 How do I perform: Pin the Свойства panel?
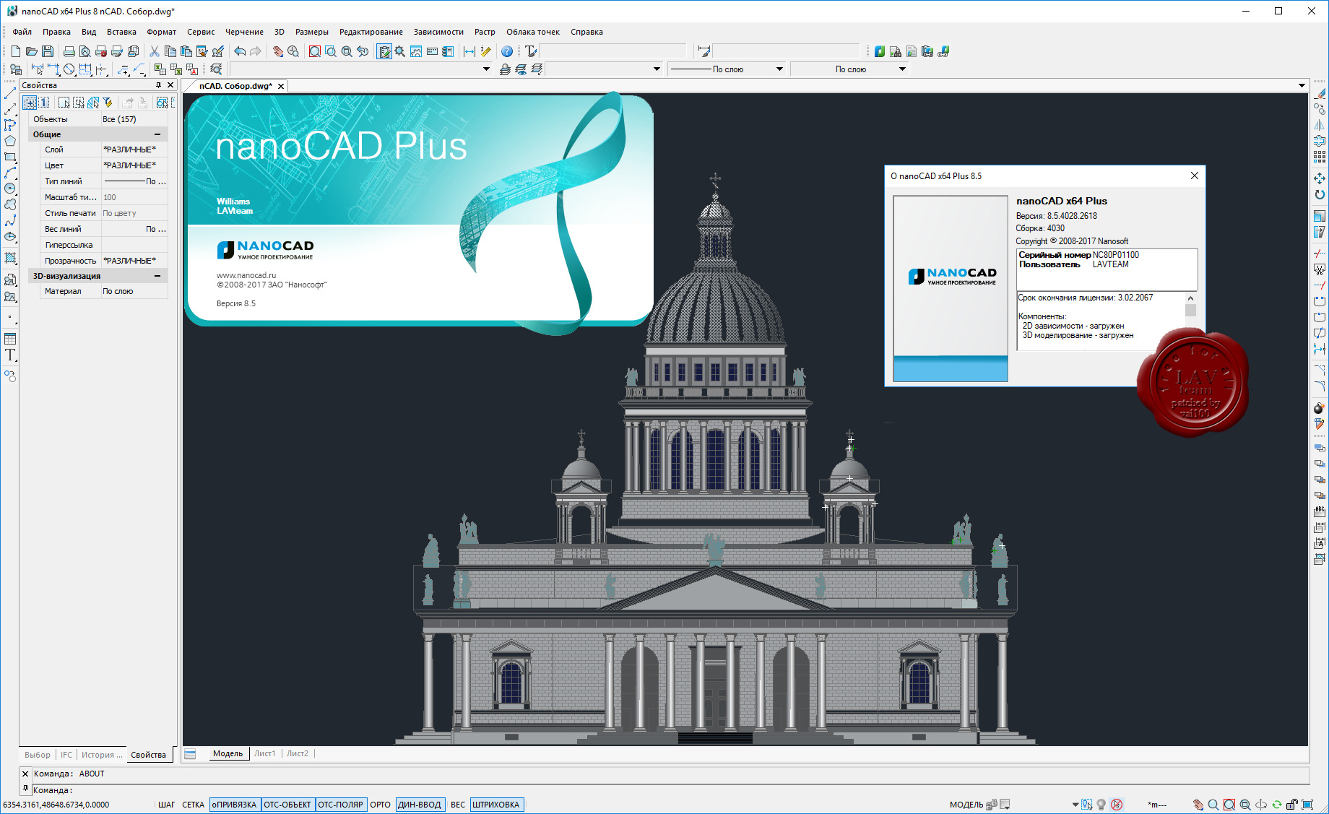[x=158, y=85]
